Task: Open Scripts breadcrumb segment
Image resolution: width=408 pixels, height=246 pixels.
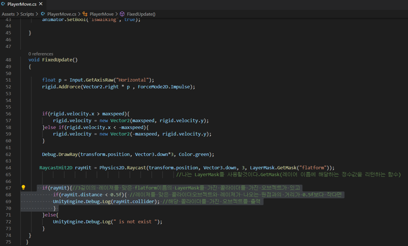Action: (27, 14)
